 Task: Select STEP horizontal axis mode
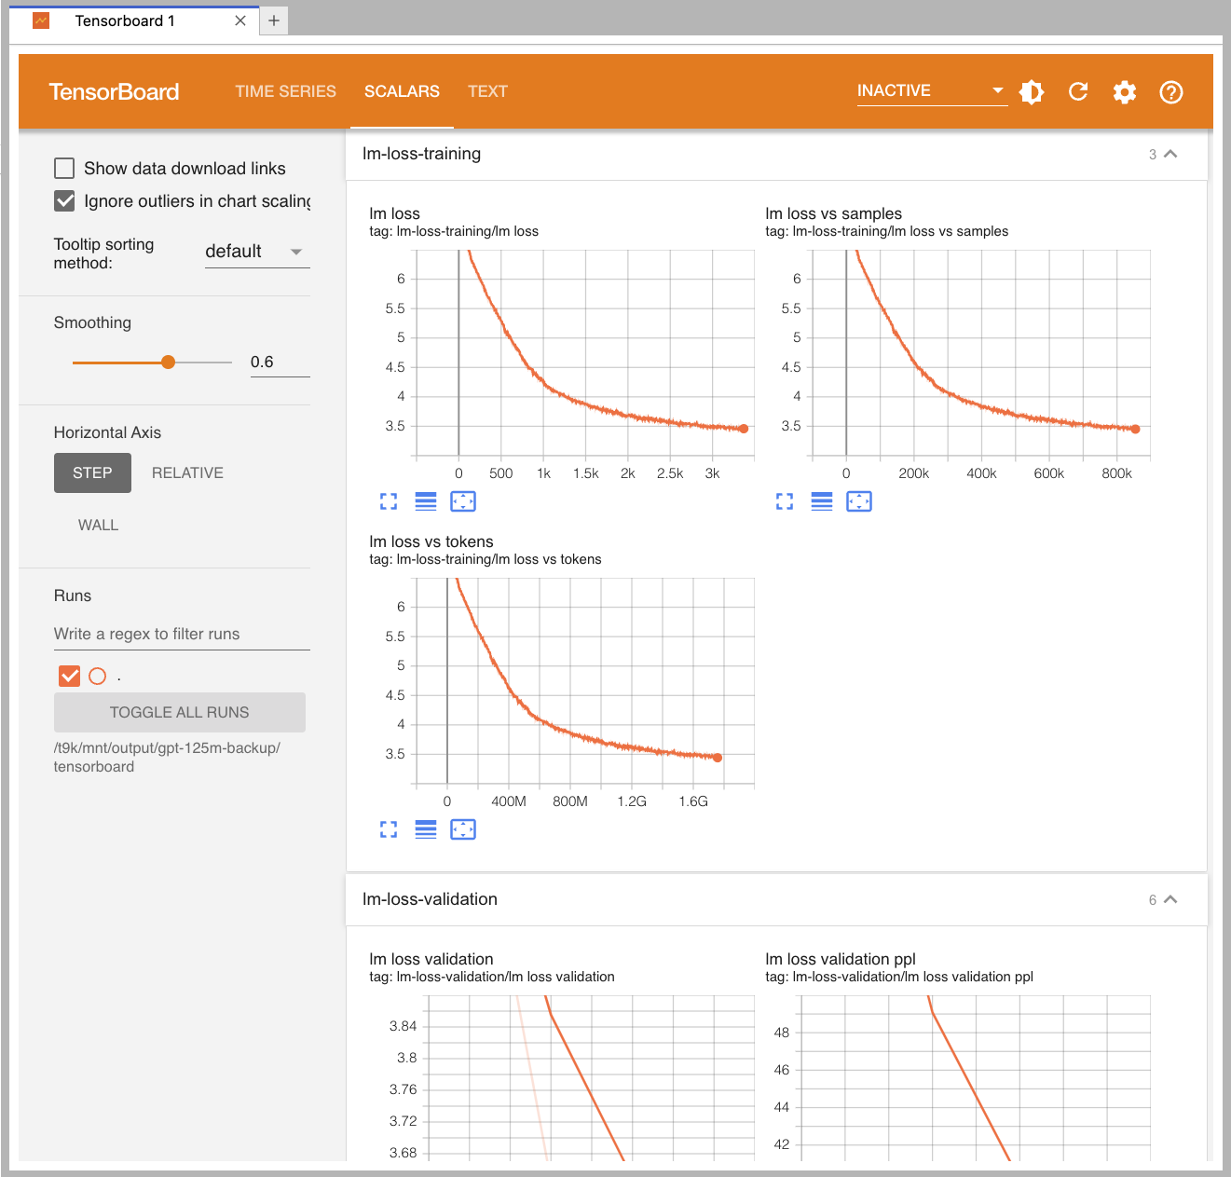[x=92, y=472]
